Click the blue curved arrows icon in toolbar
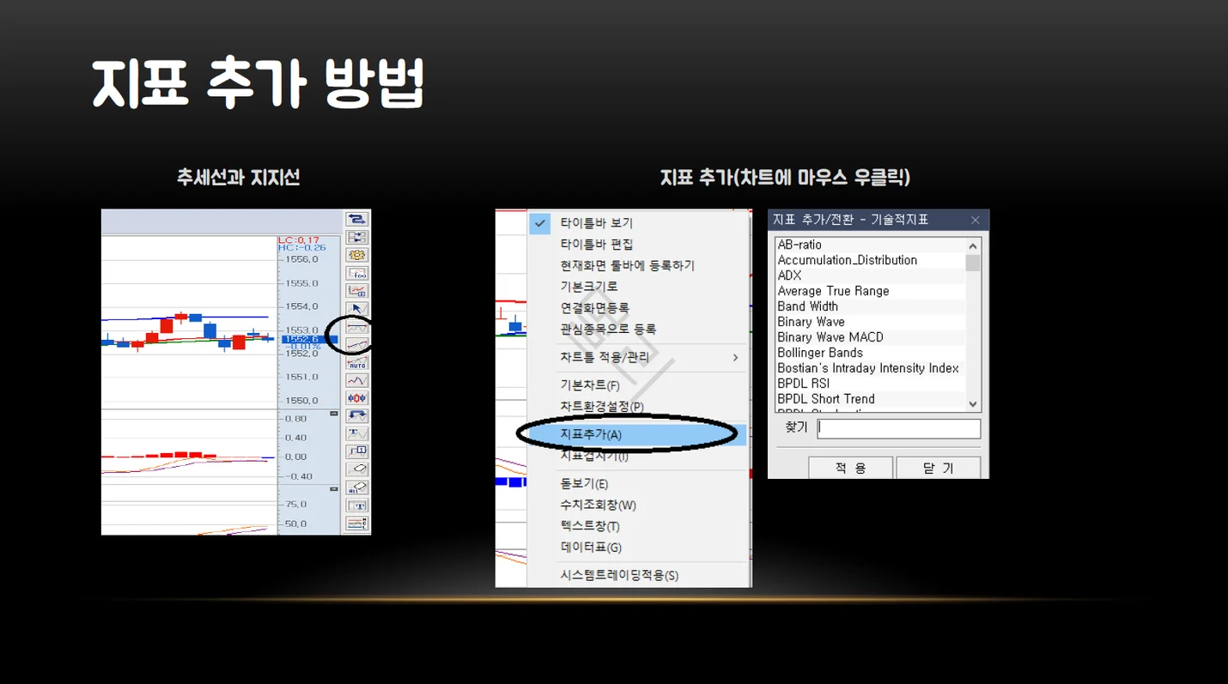The image size is (1228, 684). click(357, 415)
